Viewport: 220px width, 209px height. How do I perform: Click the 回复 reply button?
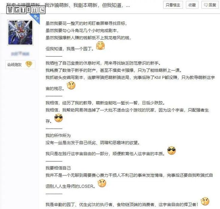(210, 5)
